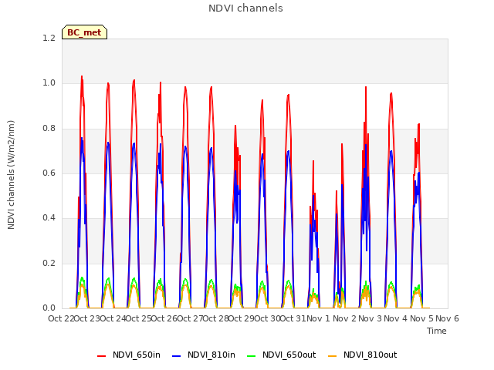Toggle the NDVI_650out legend entry
The image size is (494, 370).
pyautogui.click(x=281, y=355)
